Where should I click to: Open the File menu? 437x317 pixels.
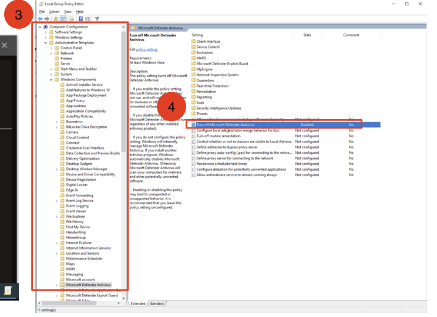[42, 12]
